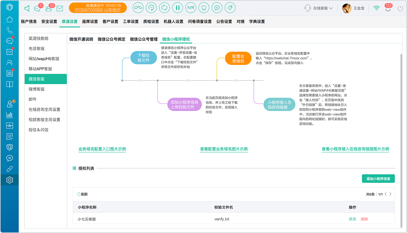Click the hang-up phone icon in toolbar
The width and height of the screenshot is (407, 233).
click(138, 8)
